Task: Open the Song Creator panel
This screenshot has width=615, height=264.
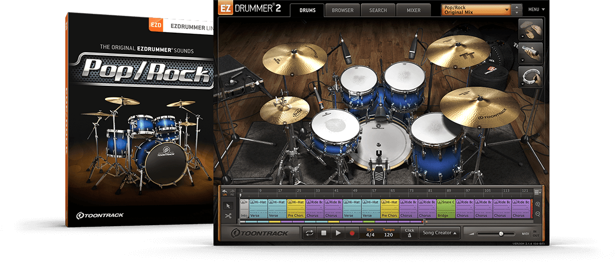Action: (x=439, y=233)
